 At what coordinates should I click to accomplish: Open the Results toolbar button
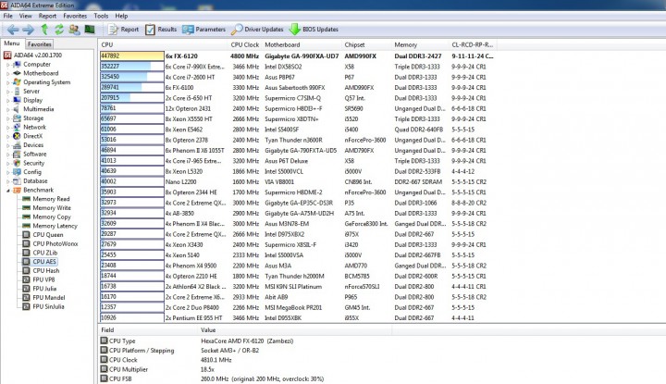pos(161,30)
